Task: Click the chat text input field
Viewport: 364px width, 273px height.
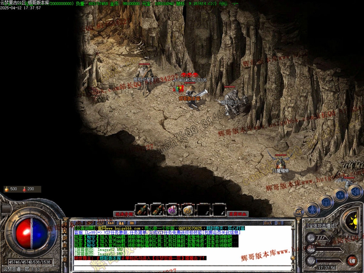Action: pyautogui.click(x=182, y=268)
